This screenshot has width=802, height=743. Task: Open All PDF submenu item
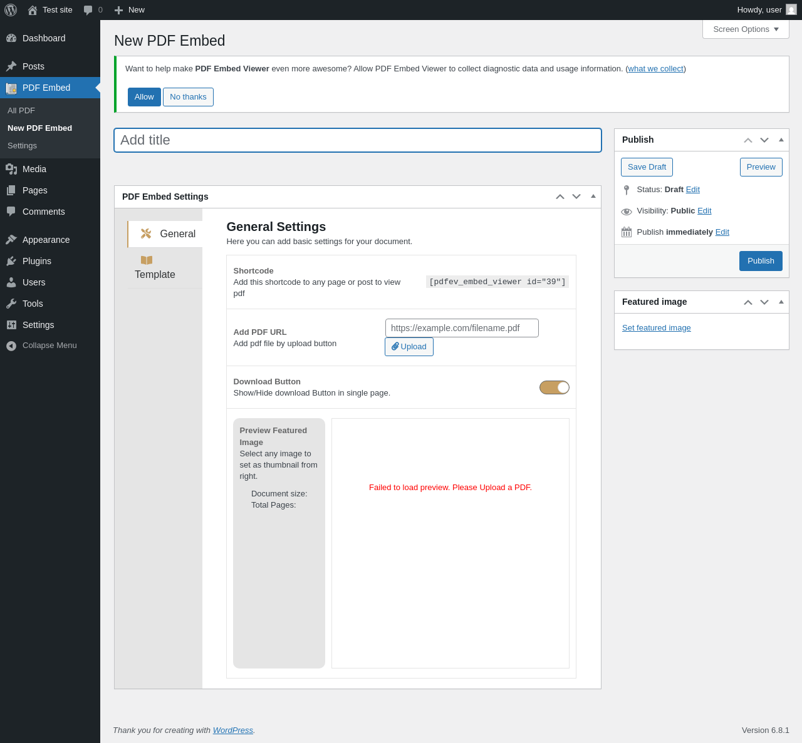tap(21, 111)
